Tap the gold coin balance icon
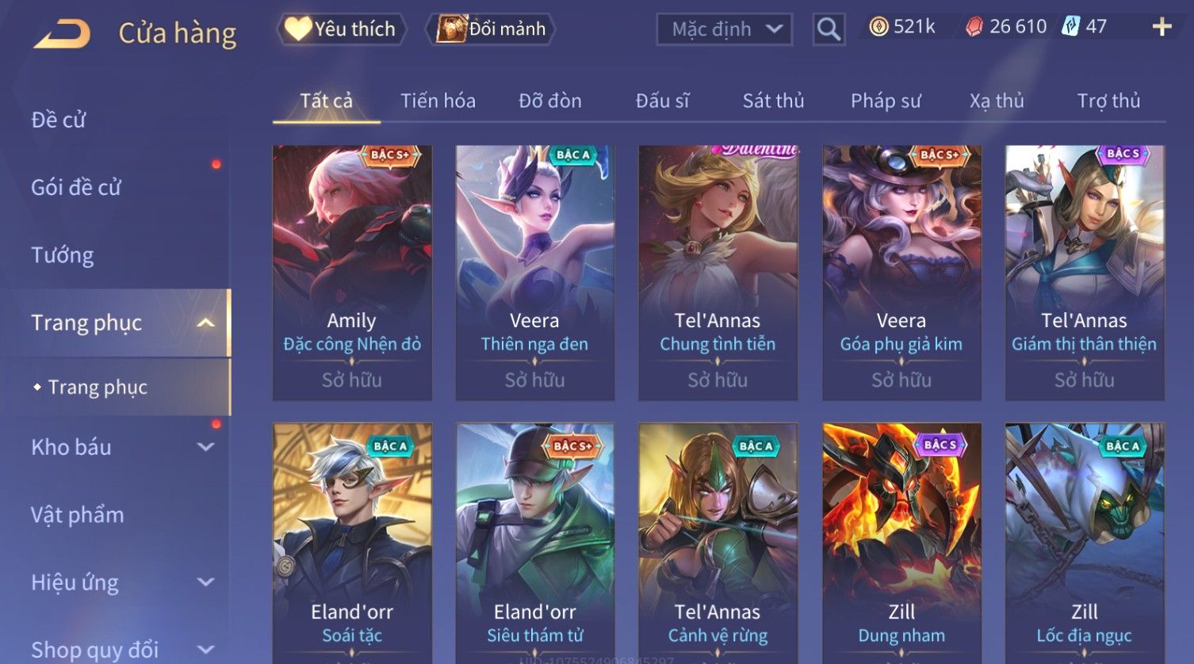Screen dimensions: 1194x664 (x=878, y=27)
